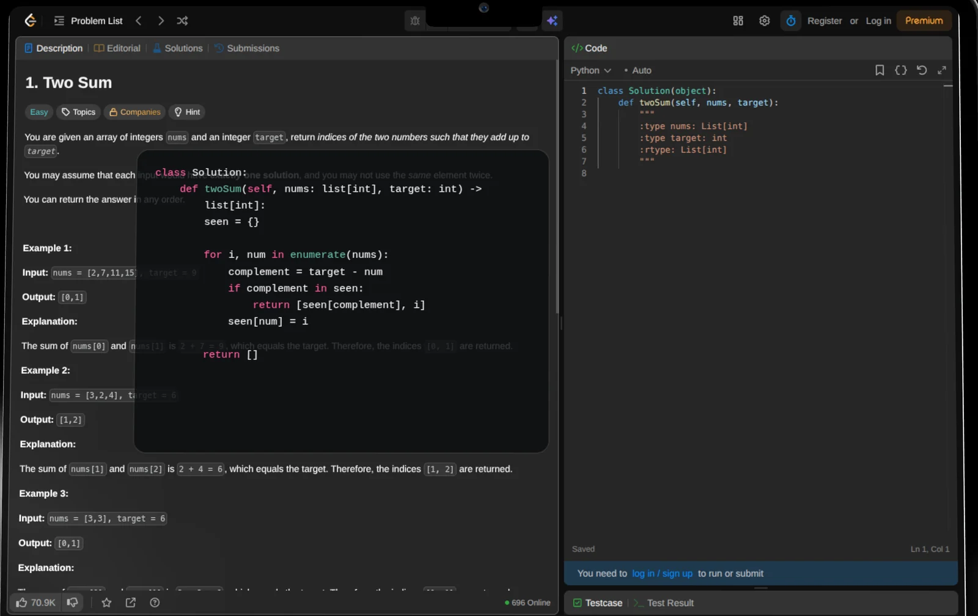978x616 pixels.
Task: Add problem to favorites star icon
Action: point(106,603)
